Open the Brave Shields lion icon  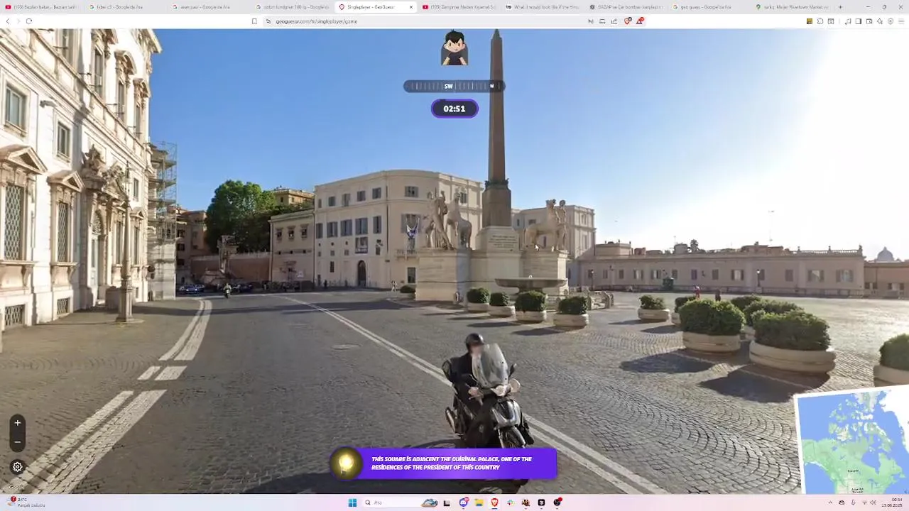(628, 21)
